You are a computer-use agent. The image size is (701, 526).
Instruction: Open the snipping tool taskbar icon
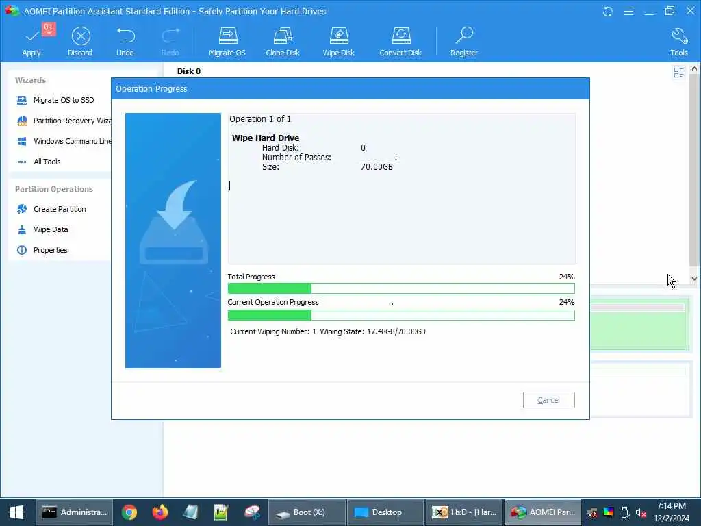tap(252, 512)
